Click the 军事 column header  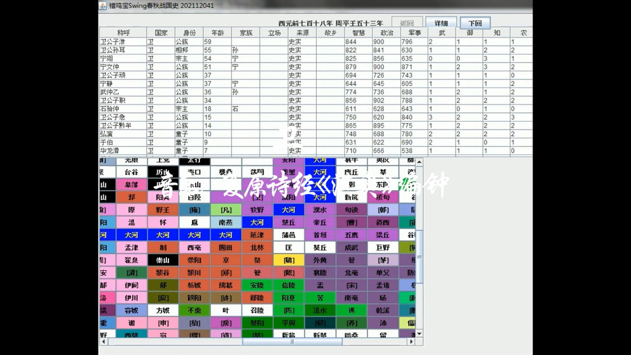(415, 33)
